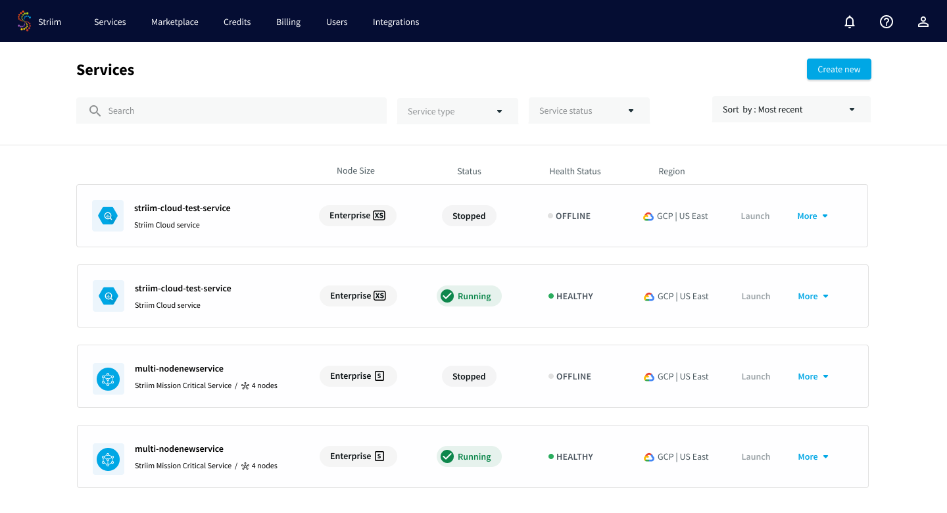Screen dimensions: 947x513
Task: Launch the running striim-cloud-test-service
Action: tap(756, 296)
